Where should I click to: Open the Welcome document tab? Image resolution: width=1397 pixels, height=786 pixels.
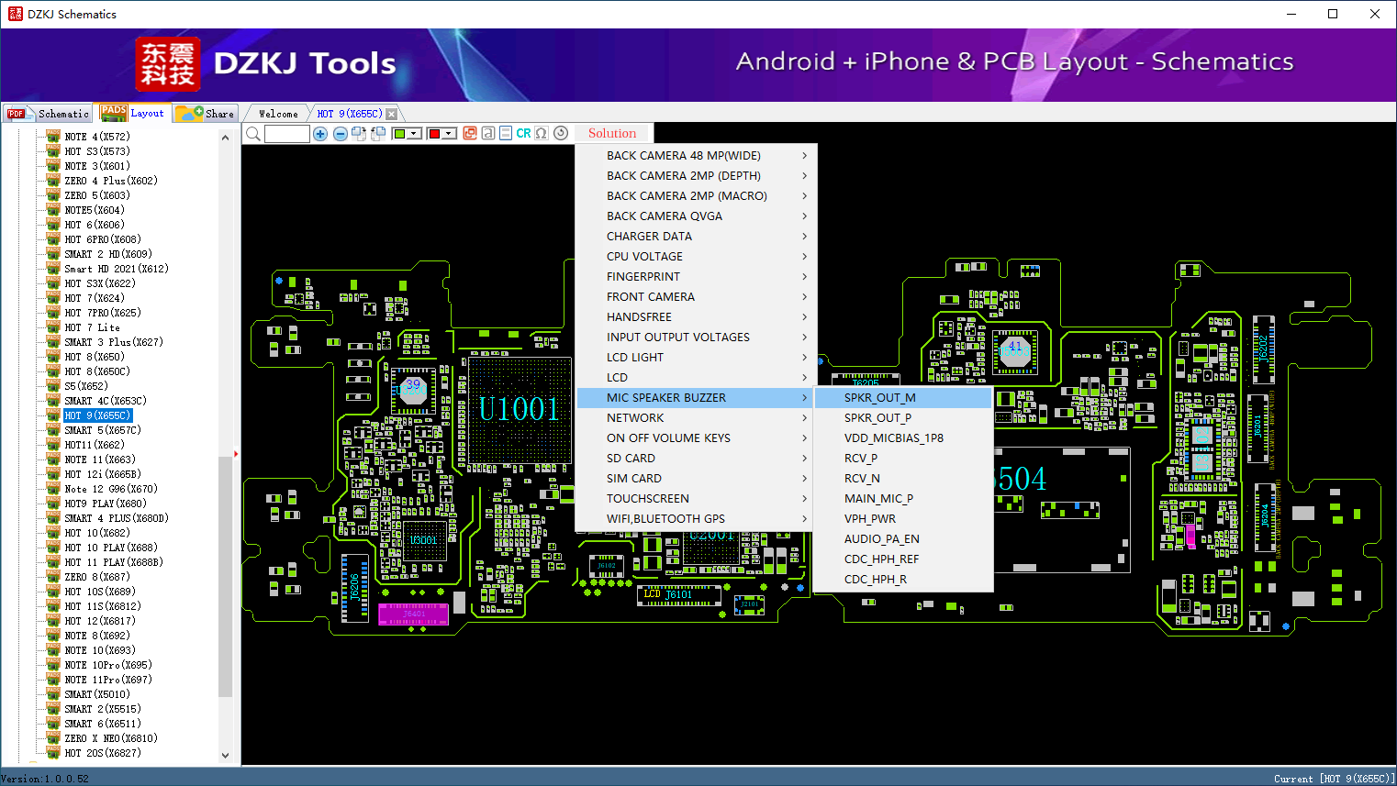click(x=278, y=114)
